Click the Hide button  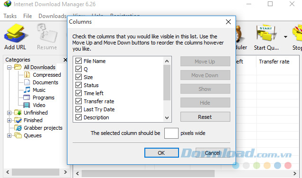pyautogui.click(x=205, y=103)
